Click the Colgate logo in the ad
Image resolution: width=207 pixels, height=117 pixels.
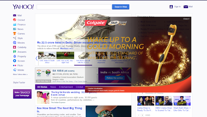(96, 23)
